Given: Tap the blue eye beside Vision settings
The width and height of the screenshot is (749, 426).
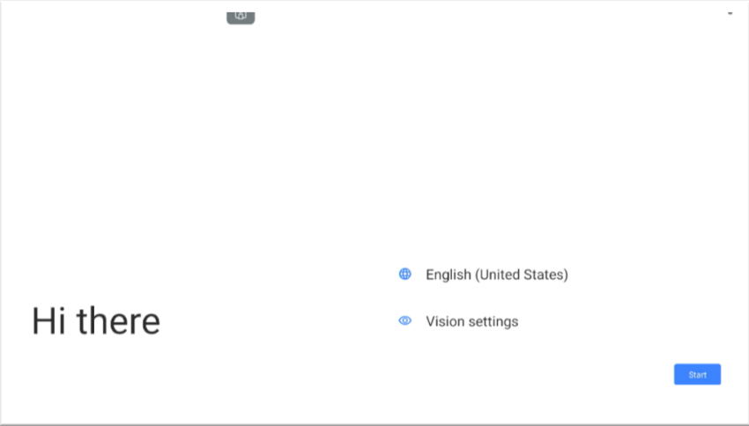Looking at the screenshot, I should 405,321.
